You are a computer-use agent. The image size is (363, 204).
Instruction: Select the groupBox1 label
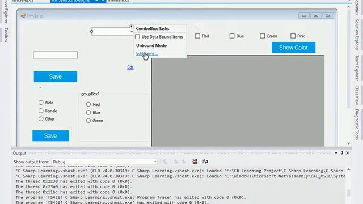[90, 93]
